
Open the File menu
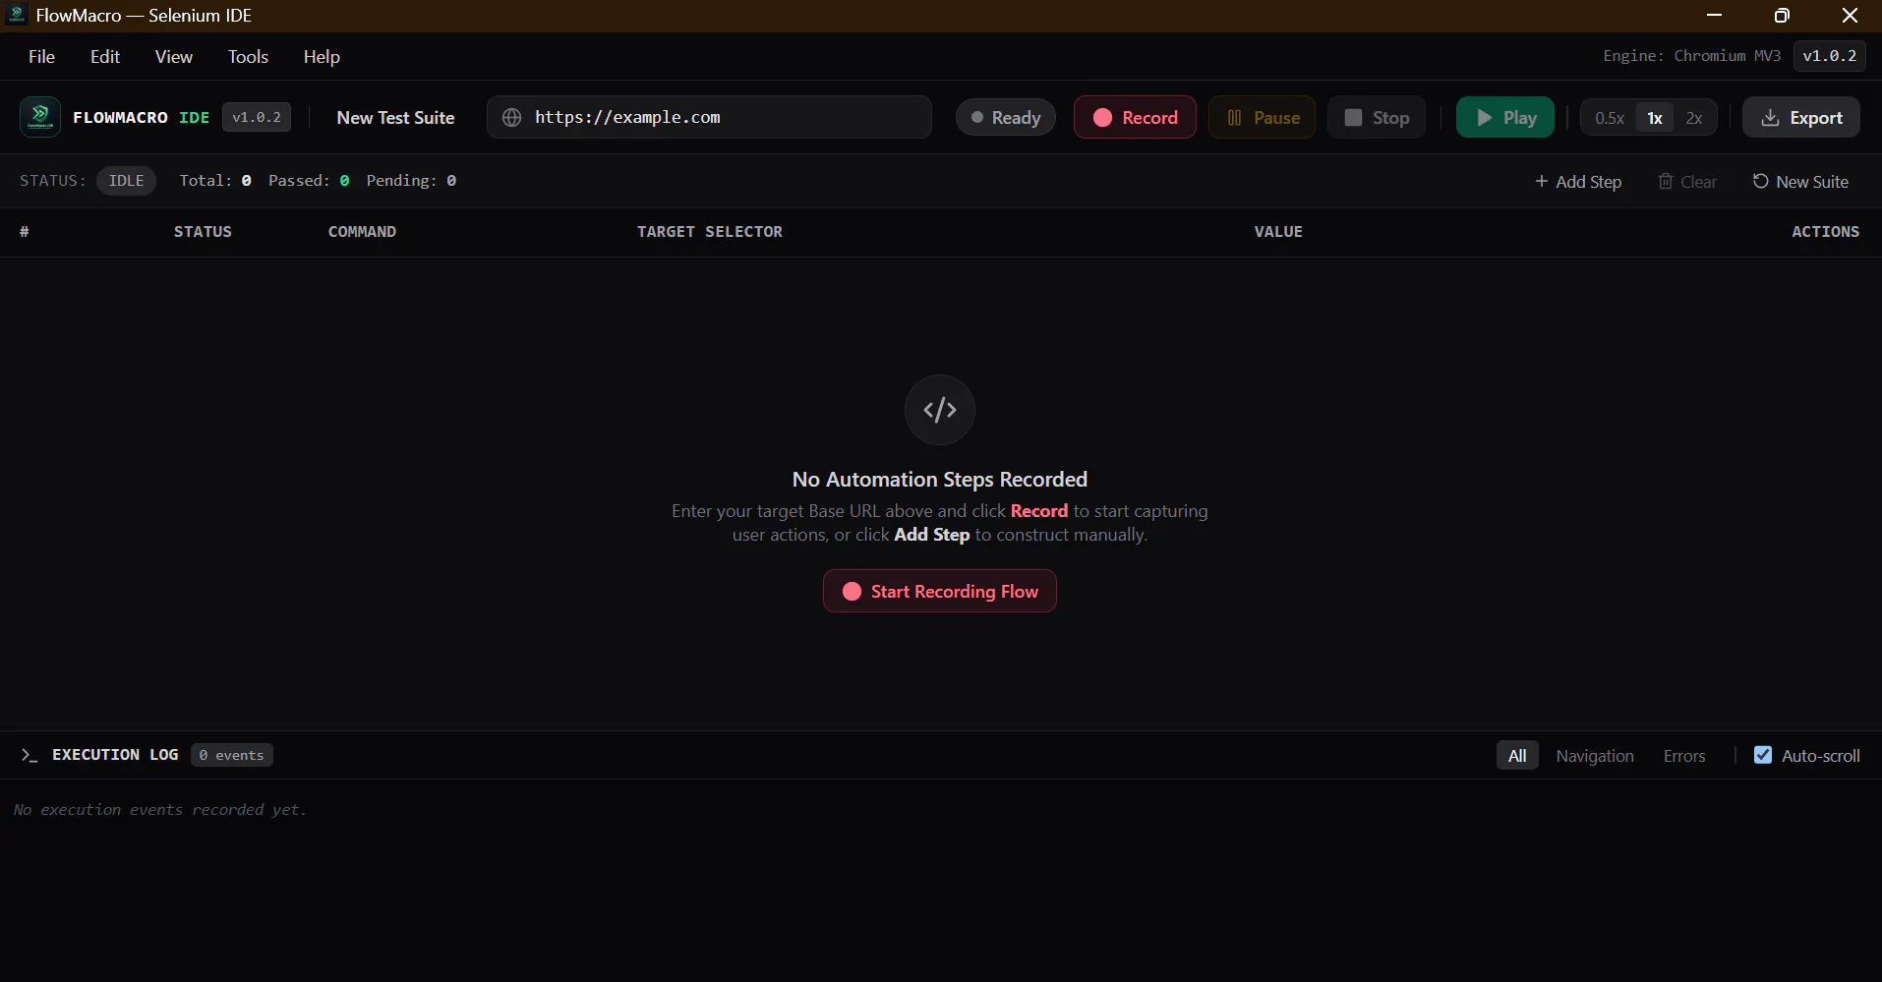[x=41, y=56]
